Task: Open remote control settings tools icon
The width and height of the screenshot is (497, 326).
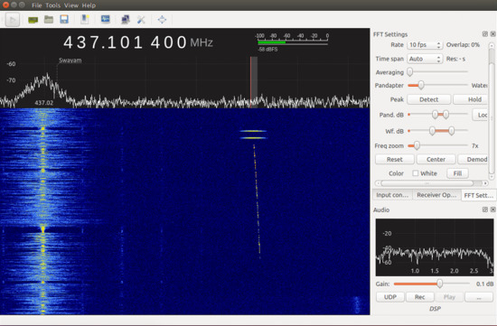Action: [x=141, y=20]
